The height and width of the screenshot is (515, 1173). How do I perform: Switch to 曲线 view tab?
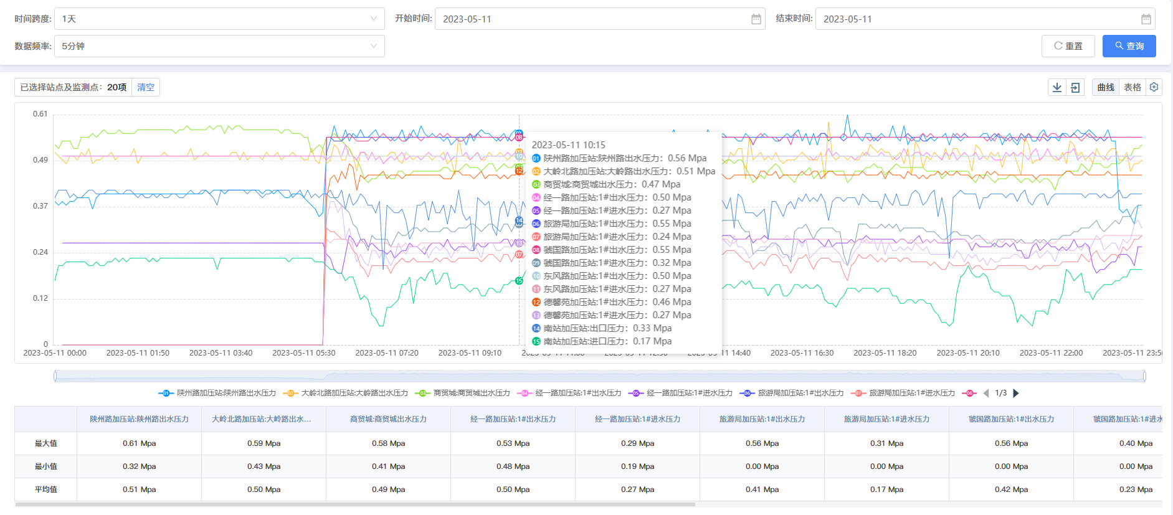coord(1106,88)
